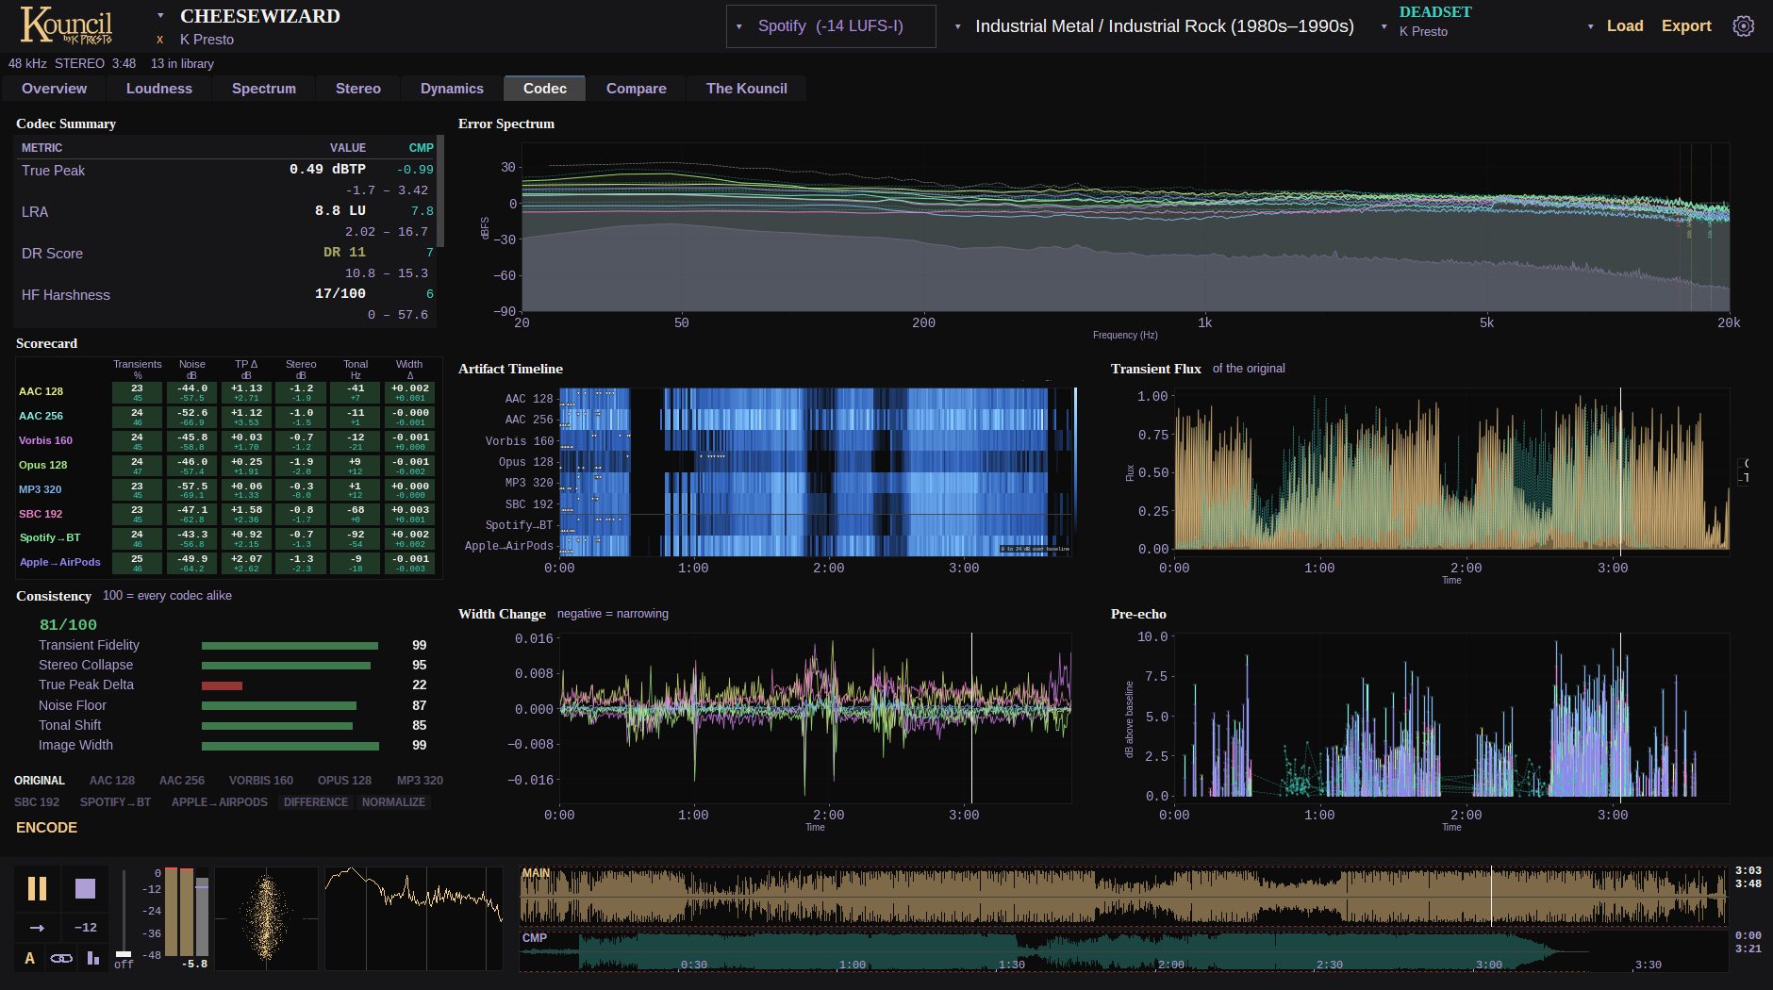Toggle the APPLE→AIRPODS audition source

click(x=220, y=802)
